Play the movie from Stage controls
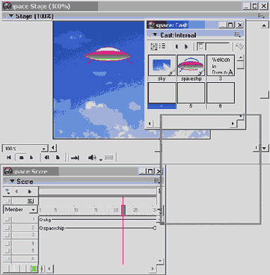270x275 pixels. [31, 158]
